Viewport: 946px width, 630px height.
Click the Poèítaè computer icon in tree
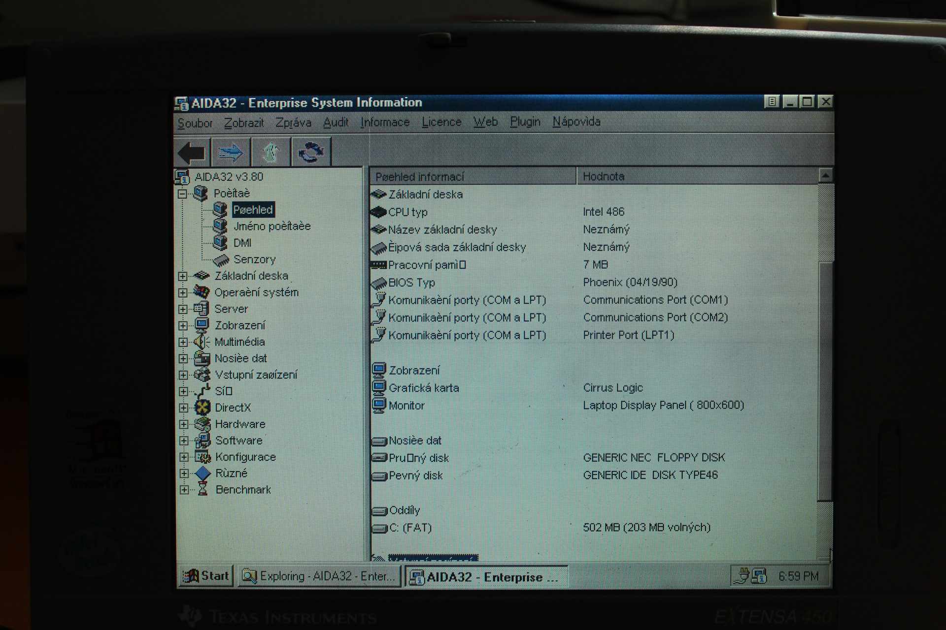[x=201, y=193]
